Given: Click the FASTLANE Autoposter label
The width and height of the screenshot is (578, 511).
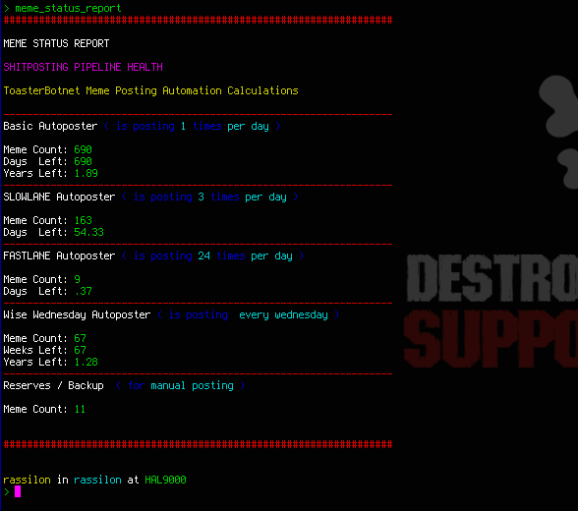Looking at the screenshot, I should 59,255.
